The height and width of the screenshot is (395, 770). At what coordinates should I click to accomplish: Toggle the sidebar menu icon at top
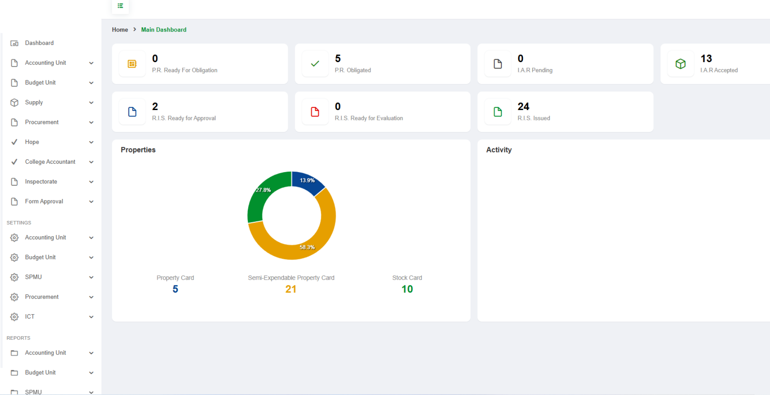pos(120,6)
